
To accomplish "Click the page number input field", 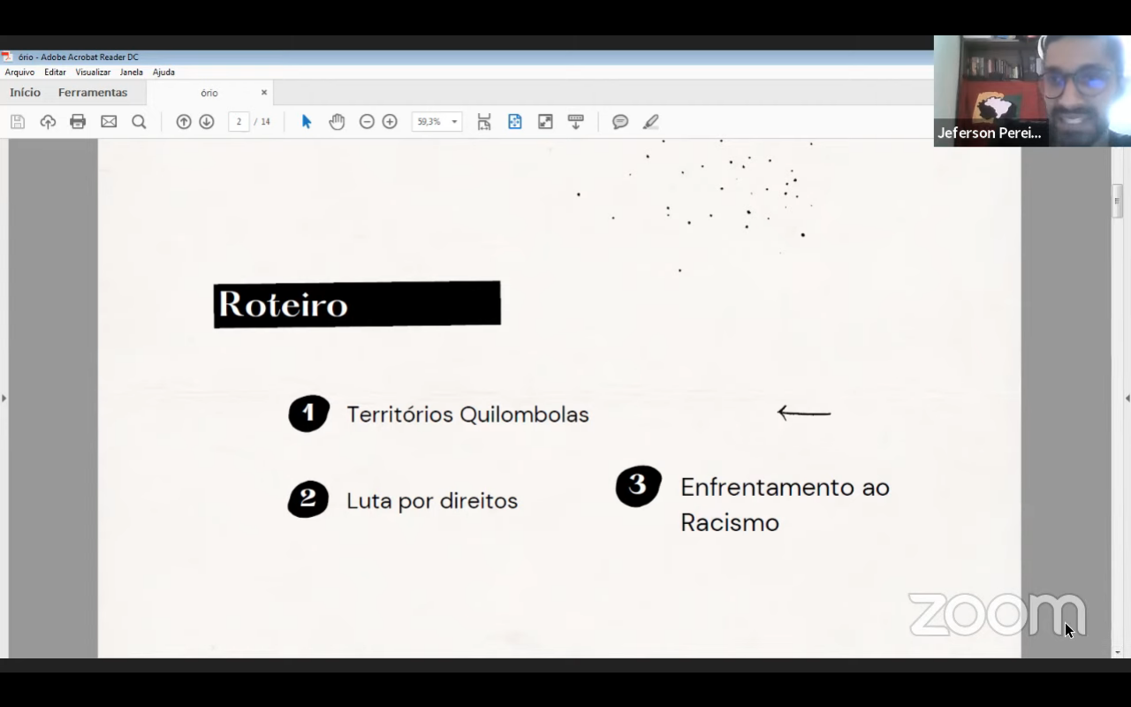I will pos(239,122).
